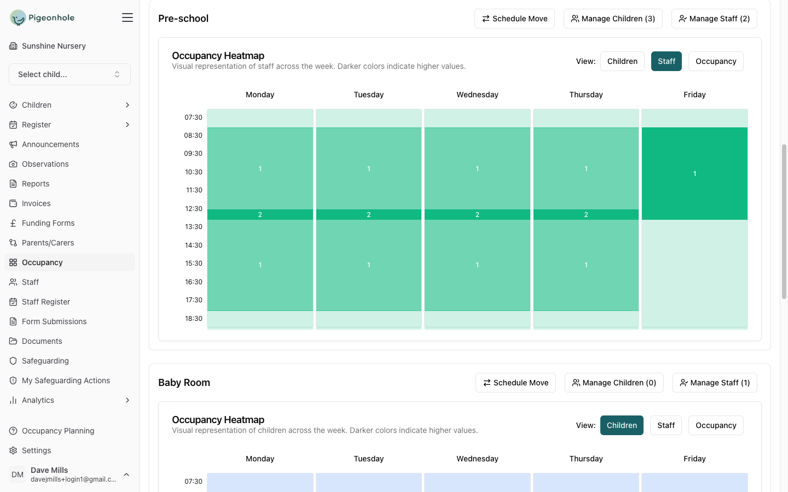
Task: Switch Baby Room heatmap to Occupancy view
Action: (x=716, y=425)
